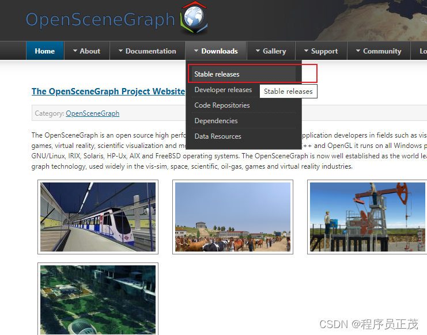Click the Downloads dropdown arrow
The image size is (427, 335).
coord(197,51)
